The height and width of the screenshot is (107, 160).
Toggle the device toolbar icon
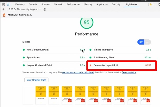8,4
